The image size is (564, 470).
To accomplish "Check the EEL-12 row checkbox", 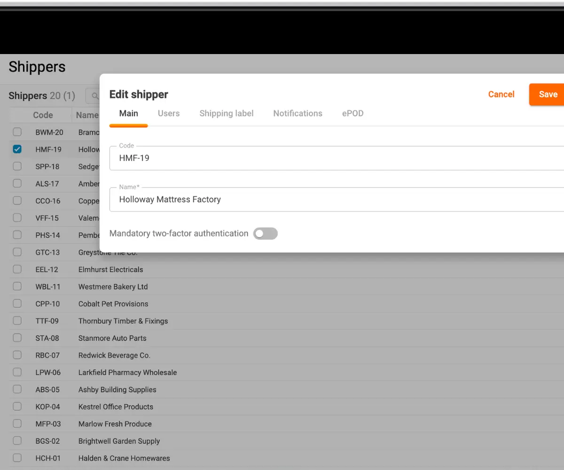I will [17, 269].
